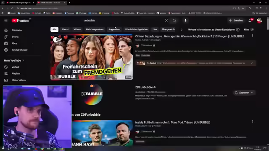Start voice search with microphone icon

(x=185, y=21)
